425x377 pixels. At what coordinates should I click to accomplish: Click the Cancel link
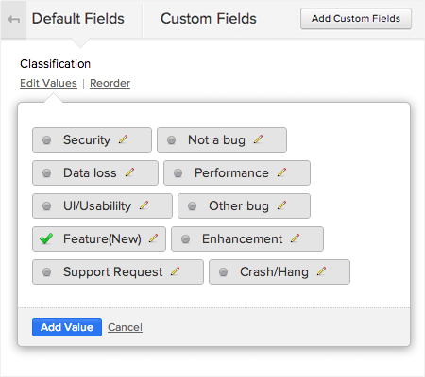[x=125, y=327]
